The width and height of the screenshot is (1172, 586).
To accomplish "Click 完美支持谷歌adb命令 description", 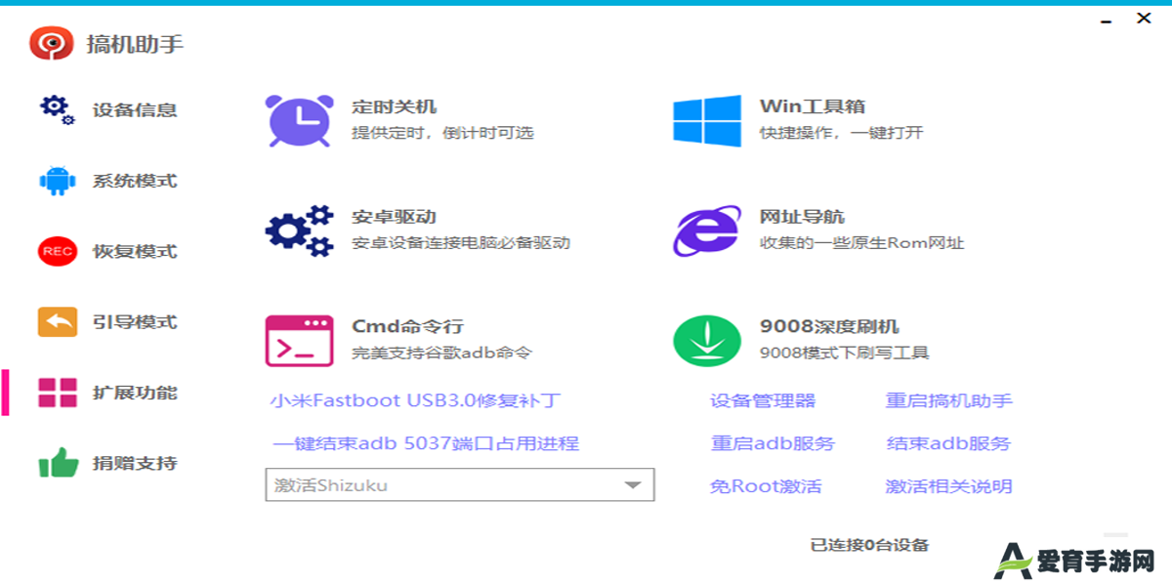I will [442, 354].
